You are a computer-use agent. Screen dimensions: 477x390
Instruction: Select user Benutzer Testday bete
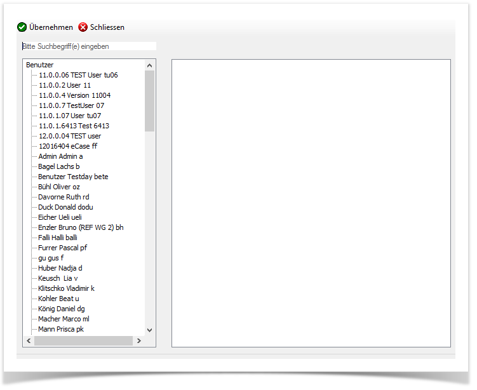click(73, 177)
